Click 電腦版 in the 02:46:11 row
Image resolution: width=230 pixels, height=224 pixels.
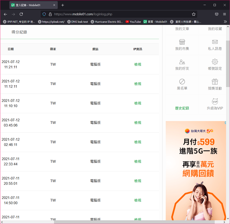(95, 142)
